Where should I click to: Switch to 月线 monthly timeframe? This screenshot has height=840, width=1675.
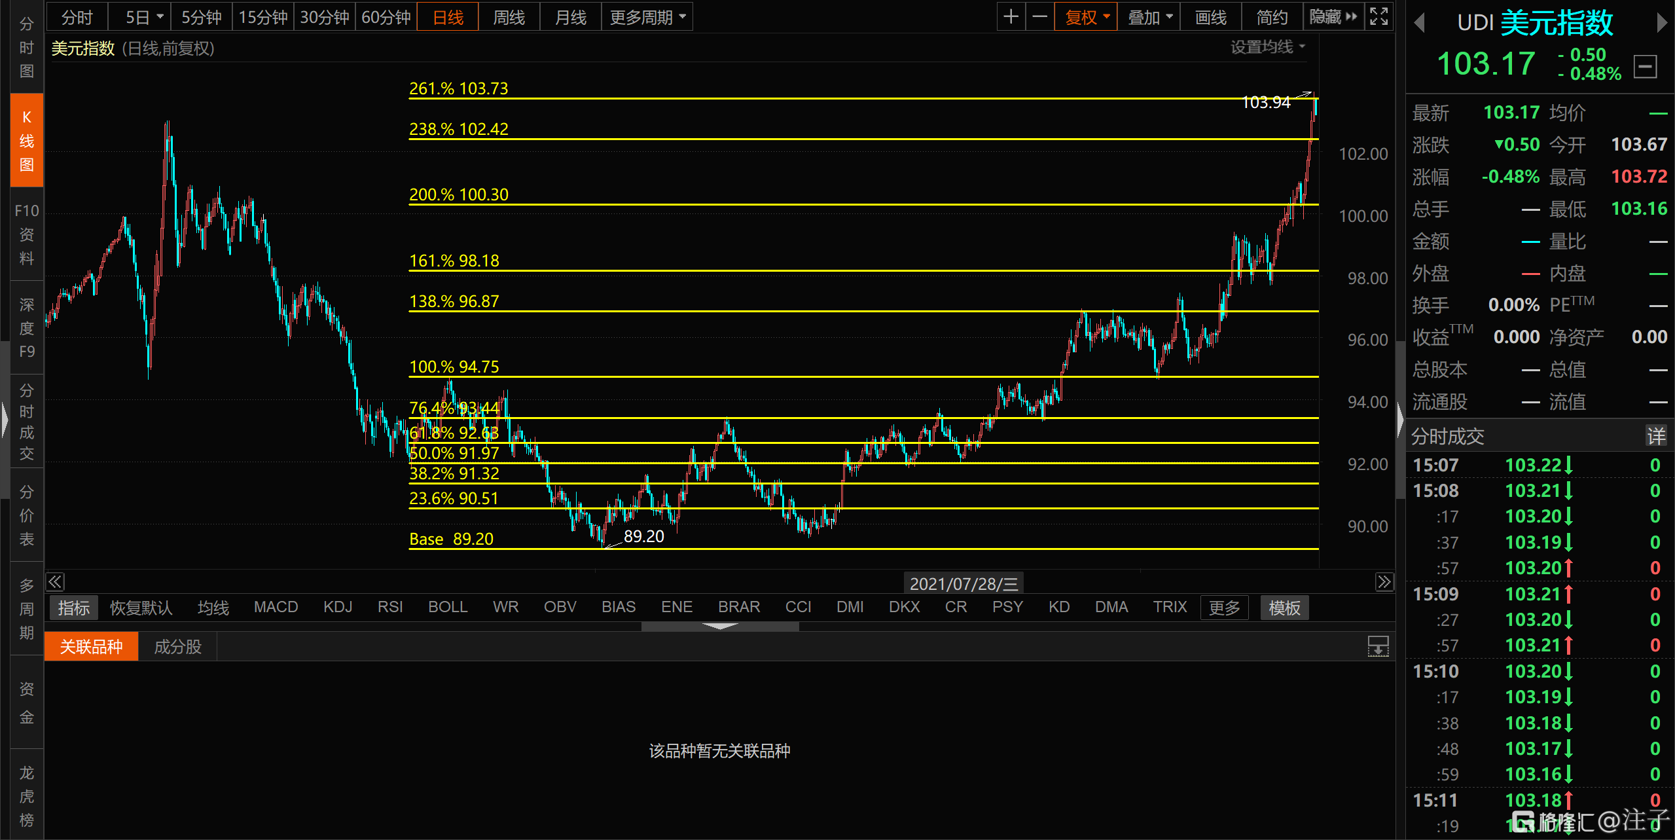coord(571,17)
